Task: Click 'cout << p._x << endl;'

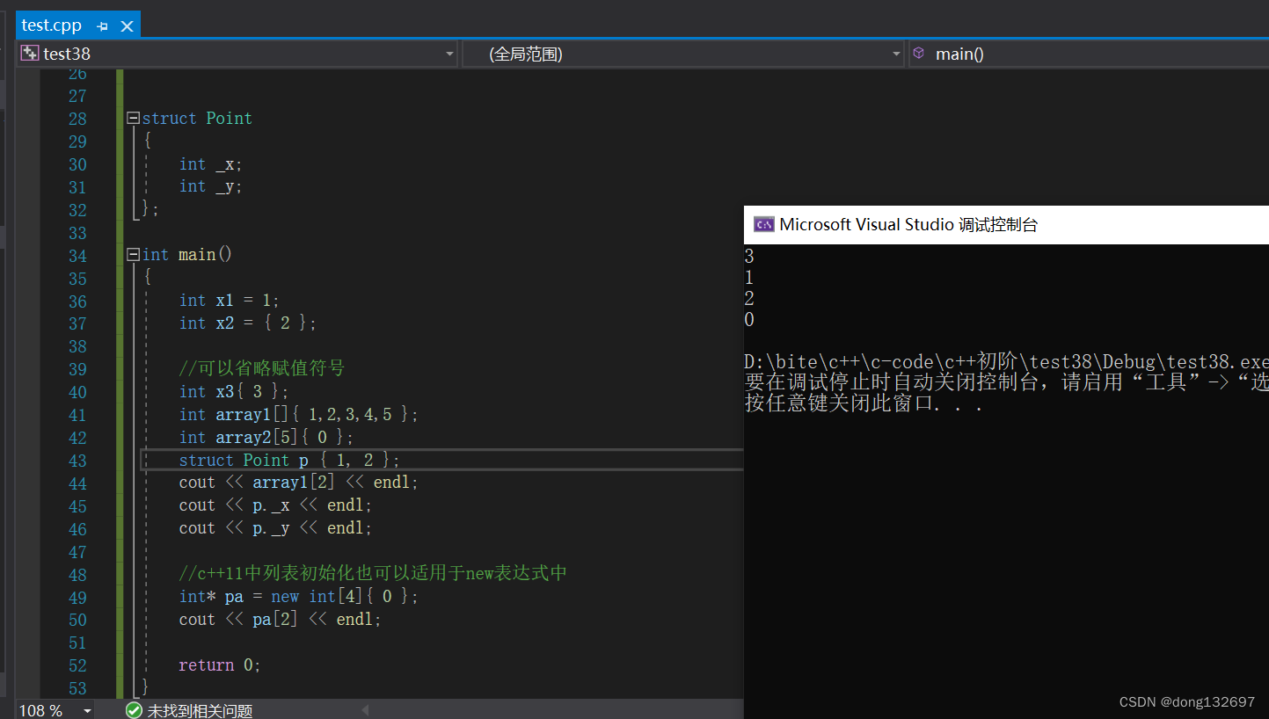Action: [x=275, y=505]
